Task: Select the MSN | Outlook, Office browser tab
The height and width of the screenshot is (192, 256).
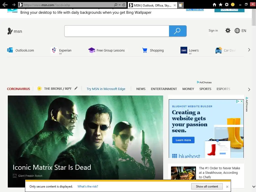Action: pyautogui.click(x=152, y=5)
